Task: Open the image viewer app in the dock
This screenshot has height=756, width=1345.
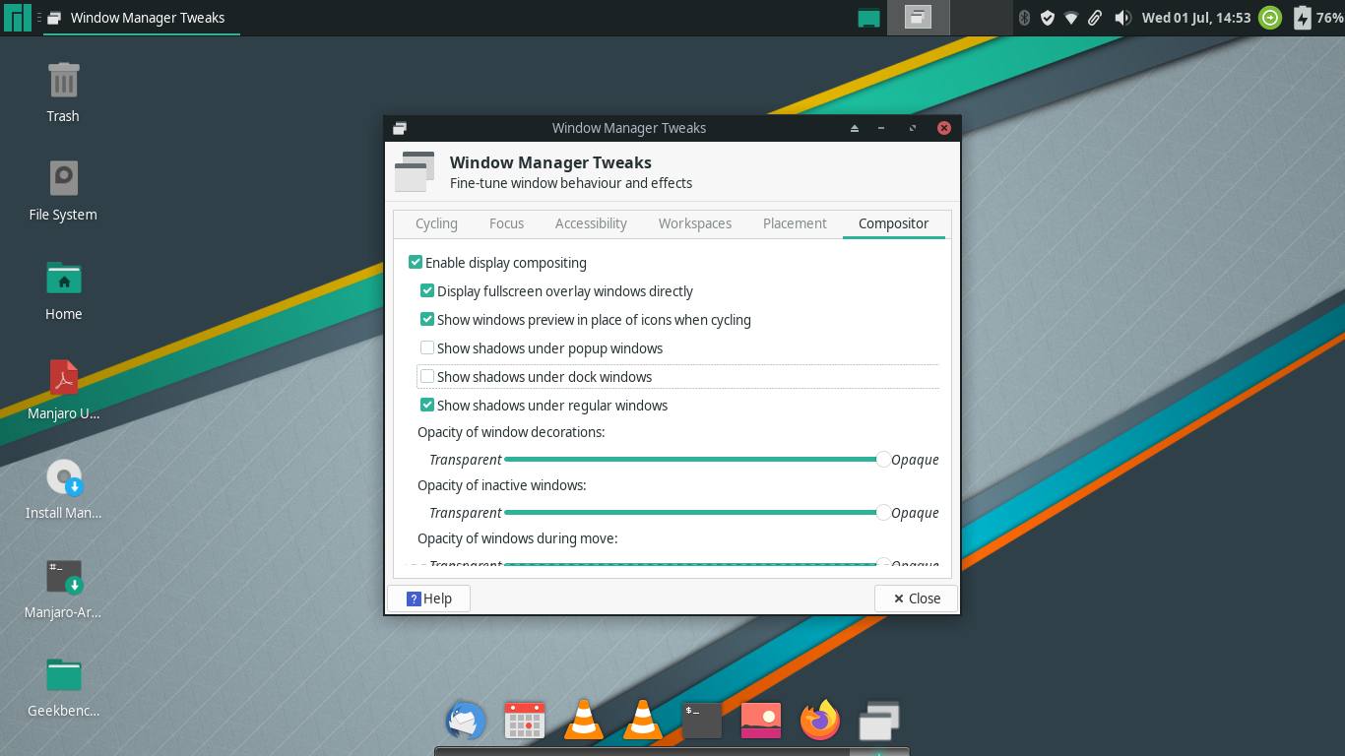Action: (761, 721)
